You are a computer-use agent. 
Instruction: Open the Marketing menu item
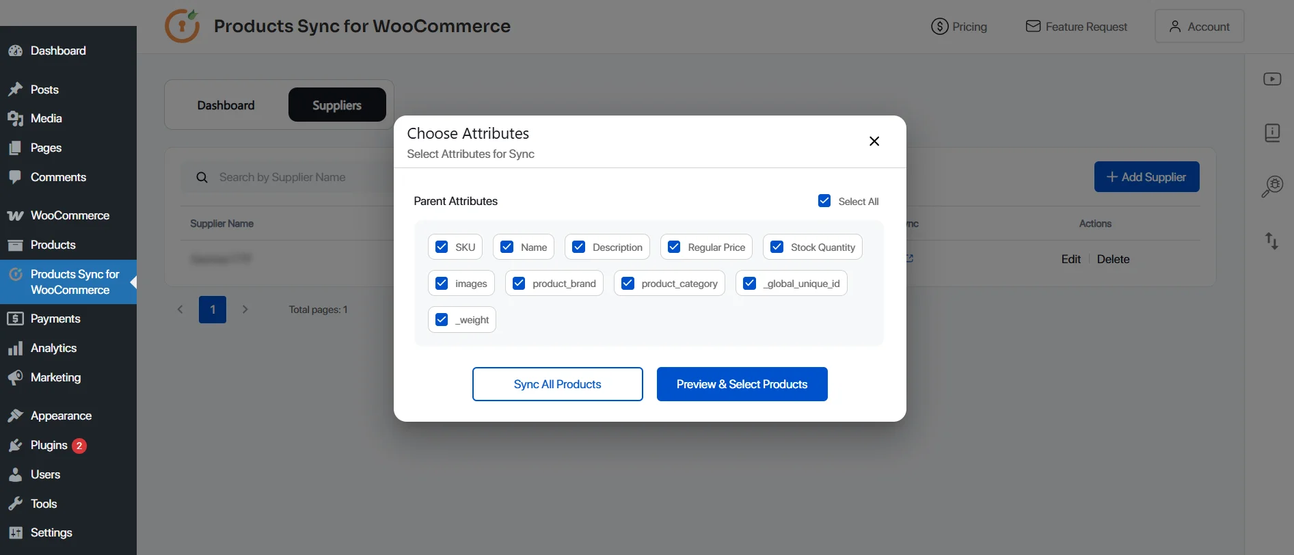(68, 377)
